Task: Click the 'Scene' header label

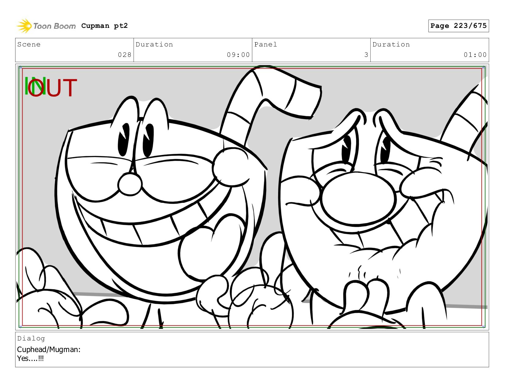Action: pyautogui.click(x=29, y=44)
